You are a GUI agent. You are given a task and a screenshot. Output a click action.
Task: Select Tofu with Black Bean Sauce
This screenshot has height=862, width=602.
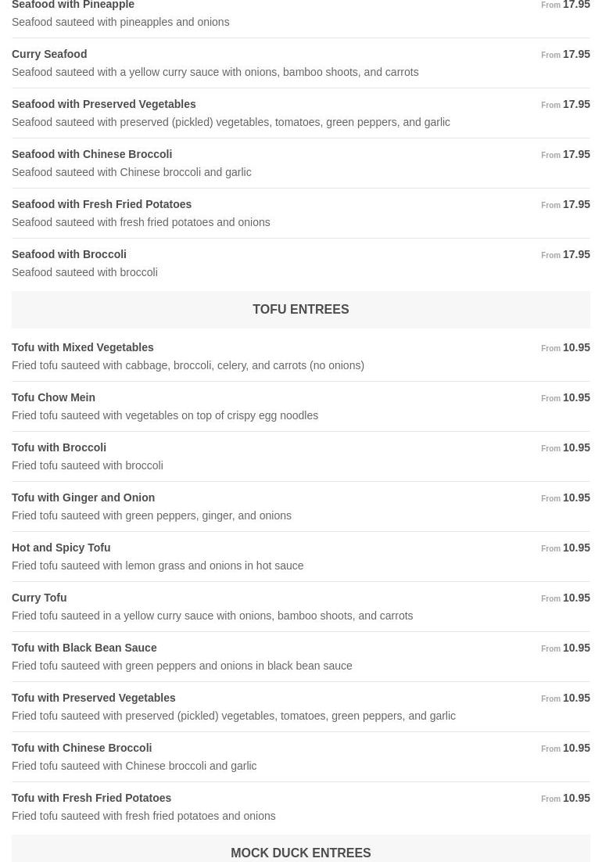[84, 648]
